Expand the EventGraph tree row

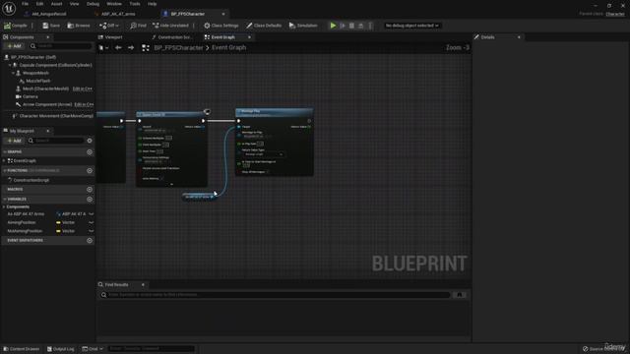4,161
